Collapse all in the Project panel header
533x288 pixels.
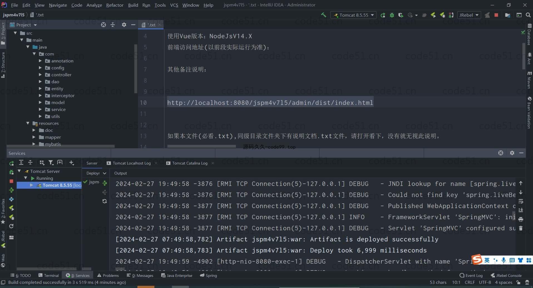(x=113, y=25)
